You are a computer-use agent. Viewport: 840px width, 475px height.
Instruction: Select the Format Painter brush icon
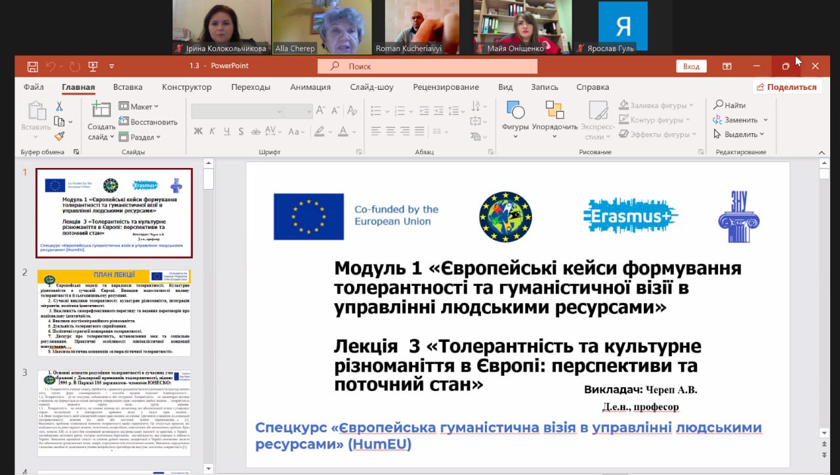pyautogui.click(x=59, y=136)
